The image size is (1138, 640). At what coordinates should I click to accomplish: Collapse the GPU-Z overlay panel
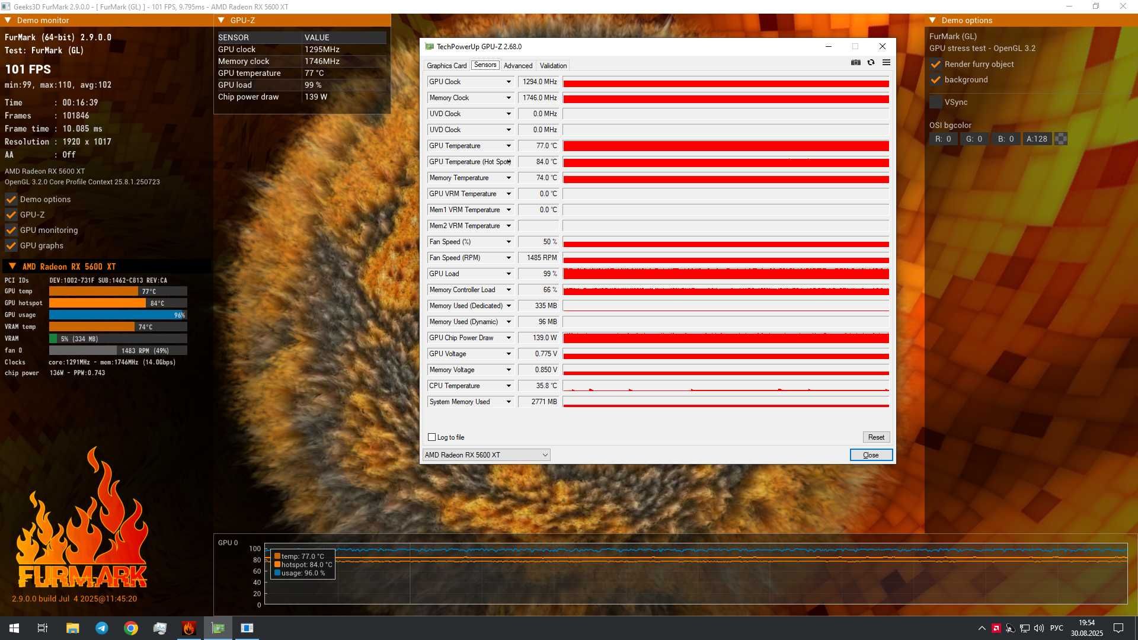click(221, 20)
